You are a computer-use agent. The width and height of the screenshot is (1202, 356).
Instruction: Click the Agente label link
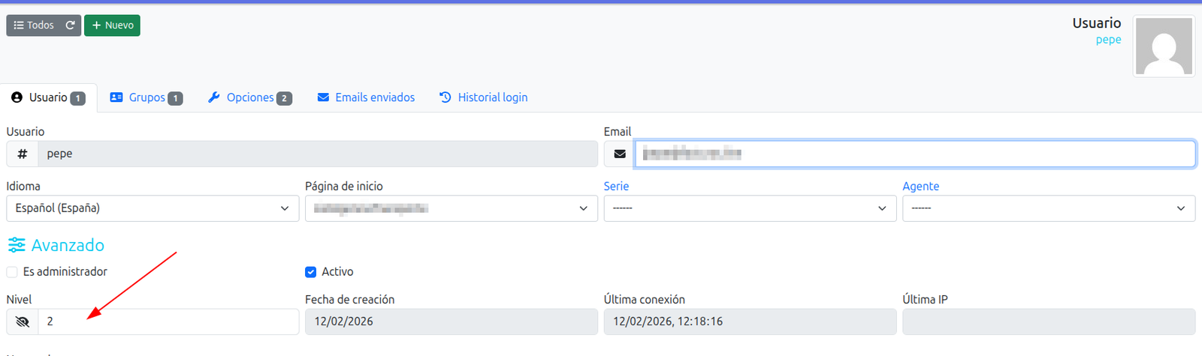click(921, 186)
